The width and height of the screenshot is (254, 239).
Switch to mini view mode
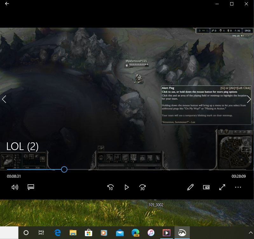206,187
